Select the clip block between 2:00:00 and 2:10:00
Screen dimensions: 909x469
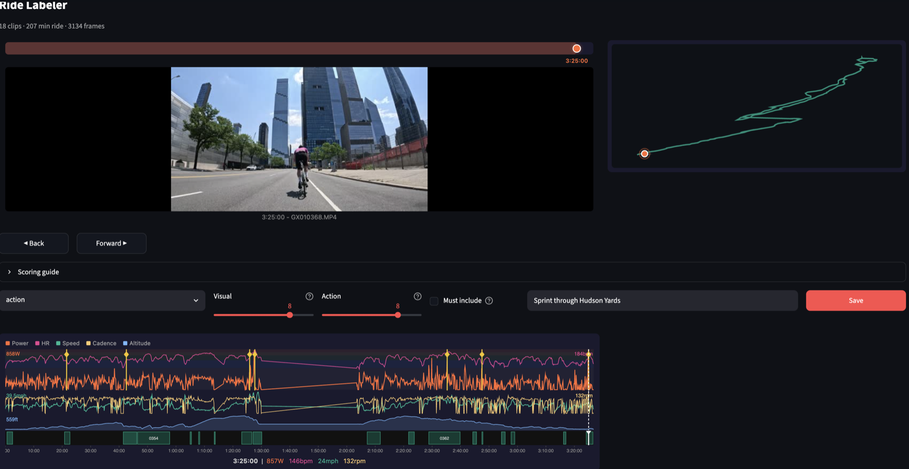(x=374, y=438)
